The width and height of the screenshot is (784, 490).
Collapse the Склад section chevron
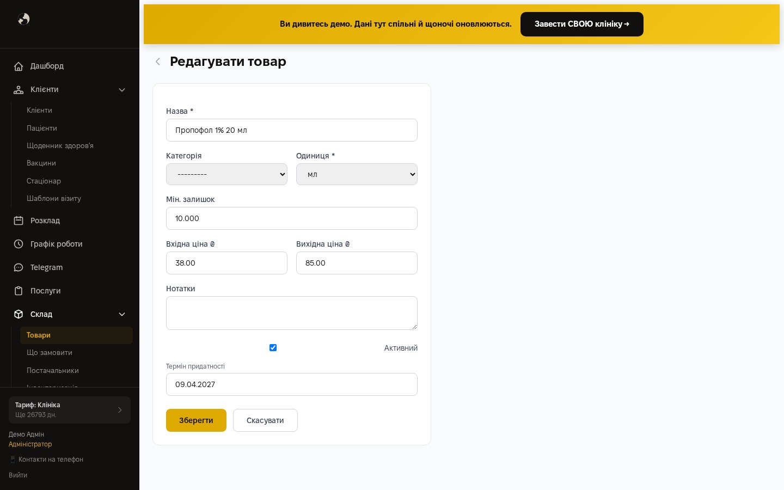(122, 314)
